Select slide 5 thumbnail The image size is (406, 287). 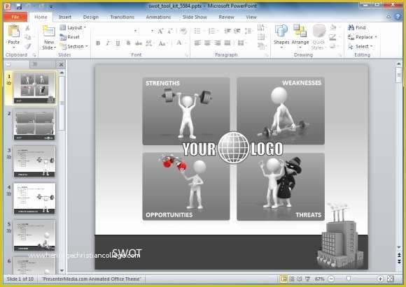pyautogui.click(x=34, y=235)
